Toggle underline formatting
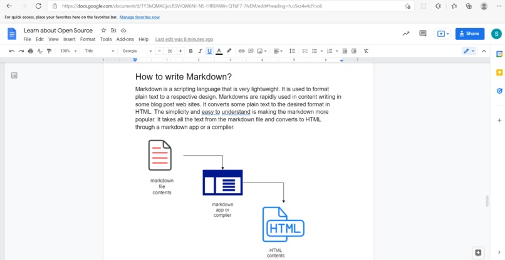 210,51
